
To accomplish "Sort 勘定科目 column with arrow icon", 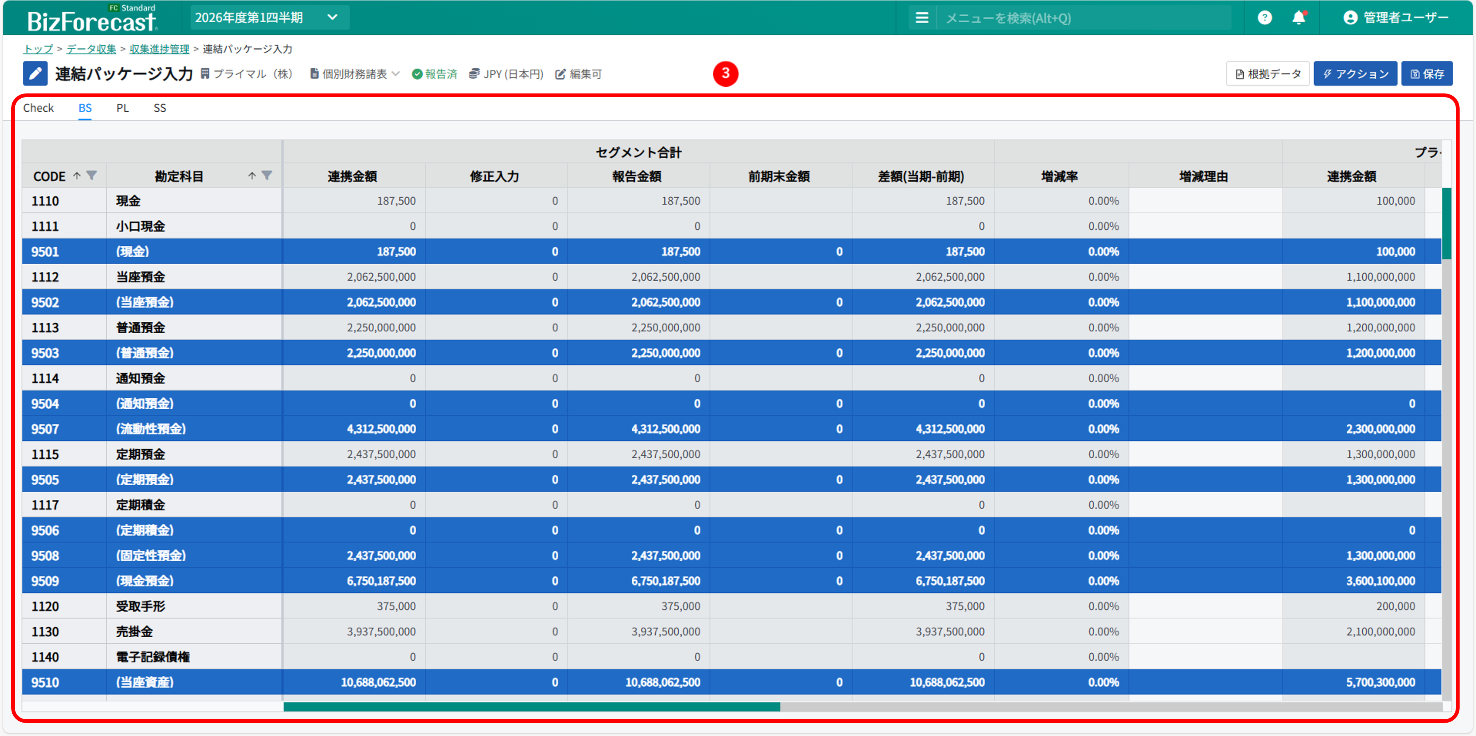I will 252,176.
